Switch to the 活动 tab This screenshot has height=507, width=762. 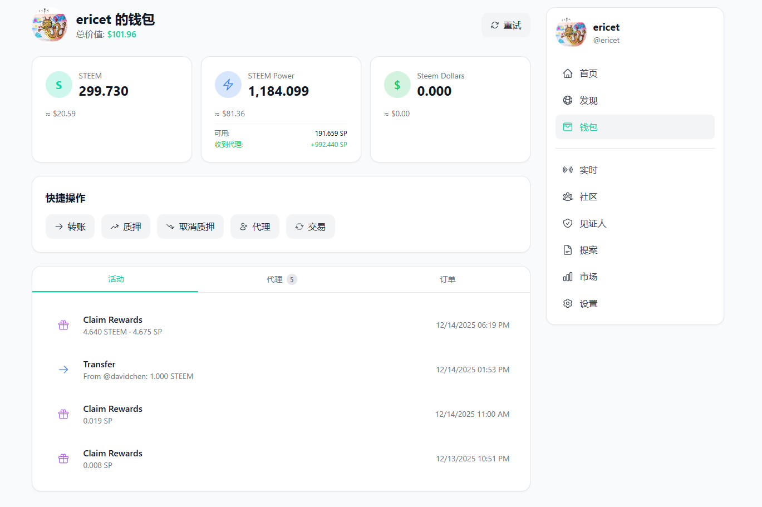[x=116, y=279]
